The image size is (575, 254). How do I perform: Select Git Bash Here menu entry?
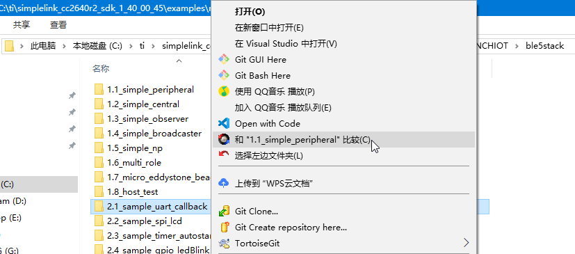pos(263,76)
